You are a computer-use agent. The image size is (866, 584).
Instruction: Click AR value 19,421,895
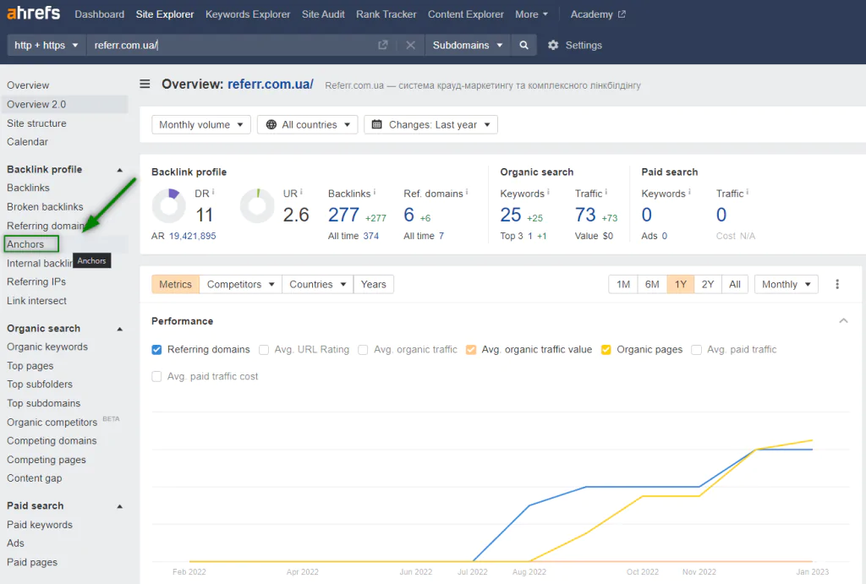(192, 237)
